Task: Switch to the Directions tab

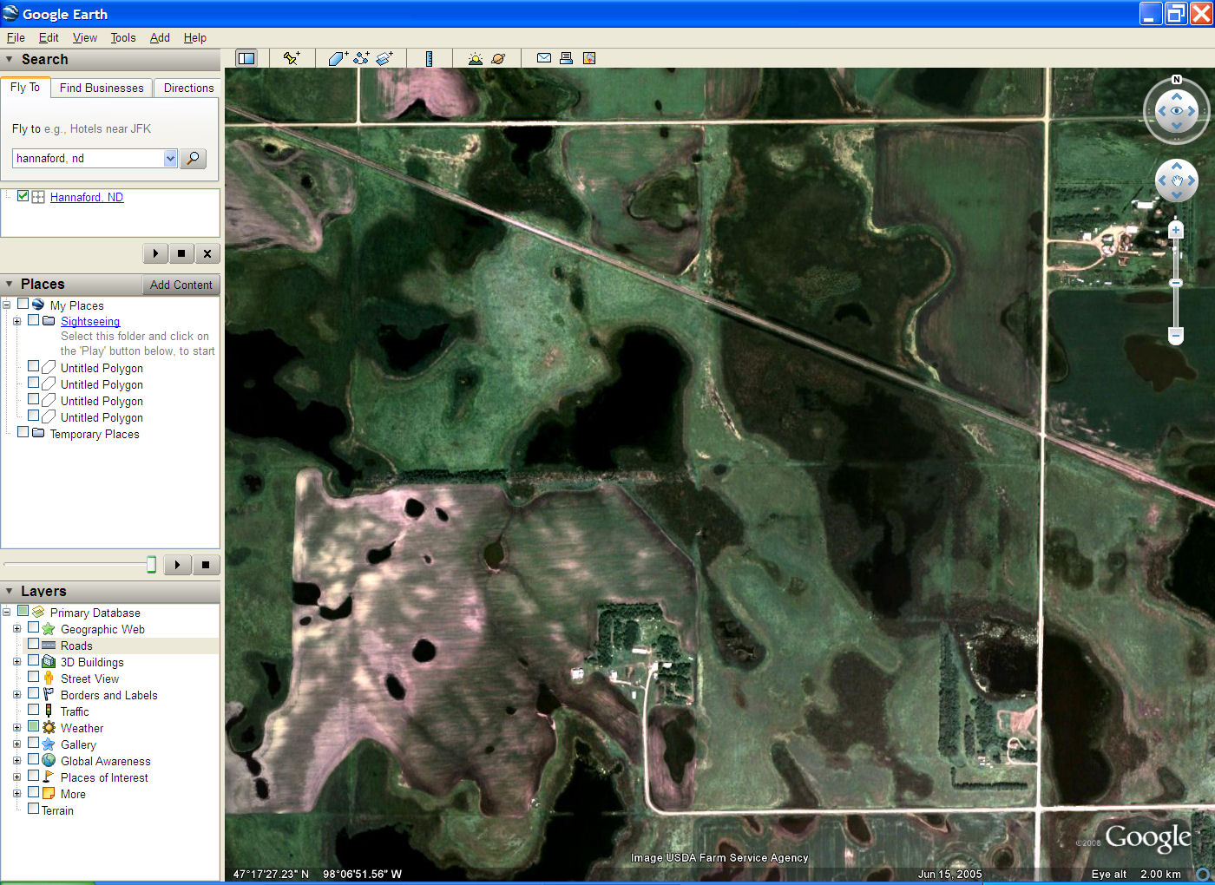Action: point(188,88)
